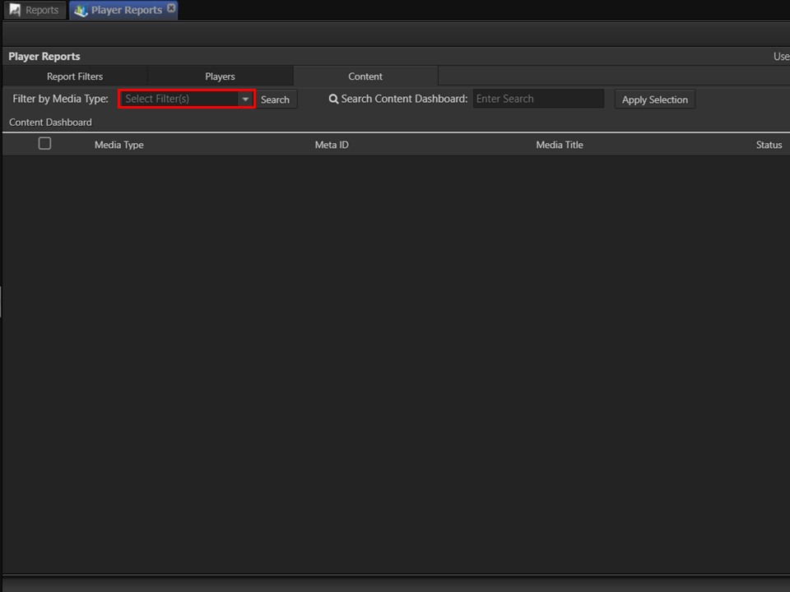790x592 pixels.
Task: Click the Player Reports panel title
Action: click(x=44, y=57)
